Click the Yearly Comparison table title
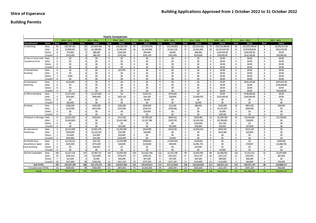The image size is (316, 223). click(x=115, y=37)
